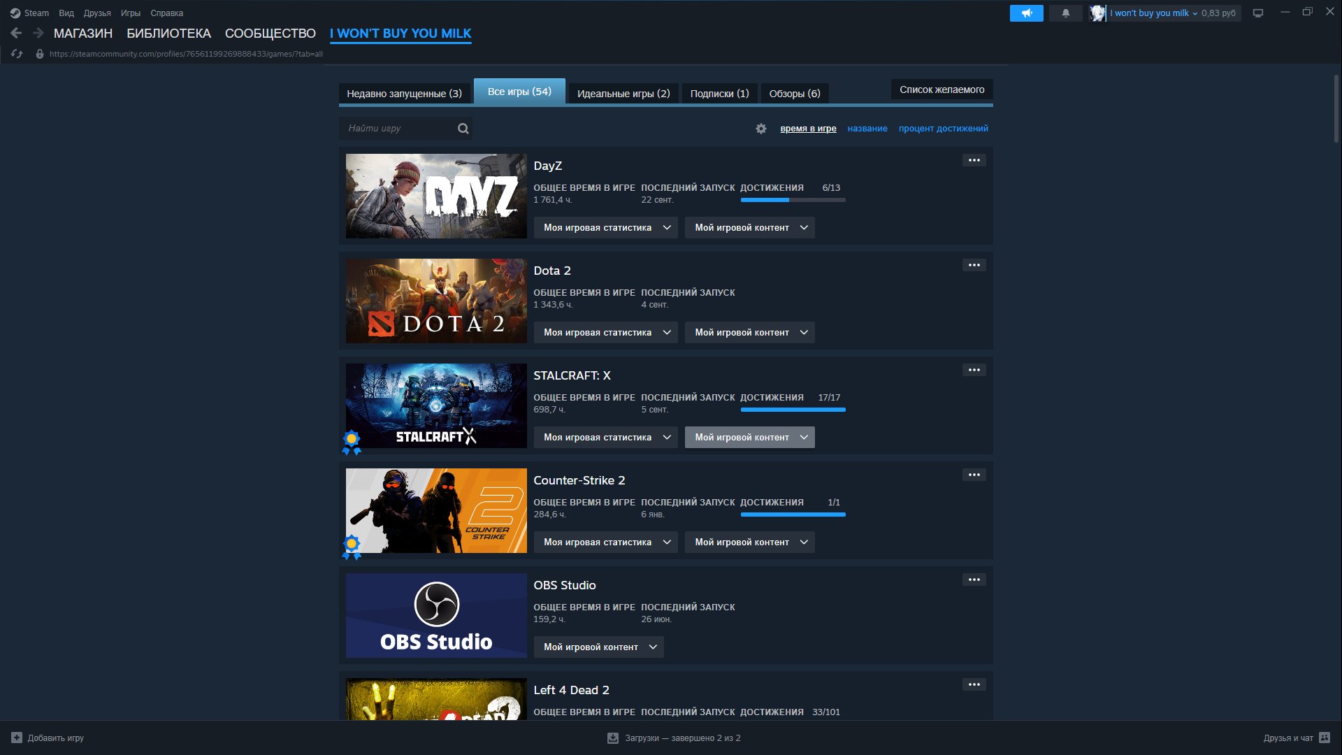Select the 'Все игры (54)' tab
Image resolution: width=1342 pixels, height=755 pixels.
tap(519, 92)
